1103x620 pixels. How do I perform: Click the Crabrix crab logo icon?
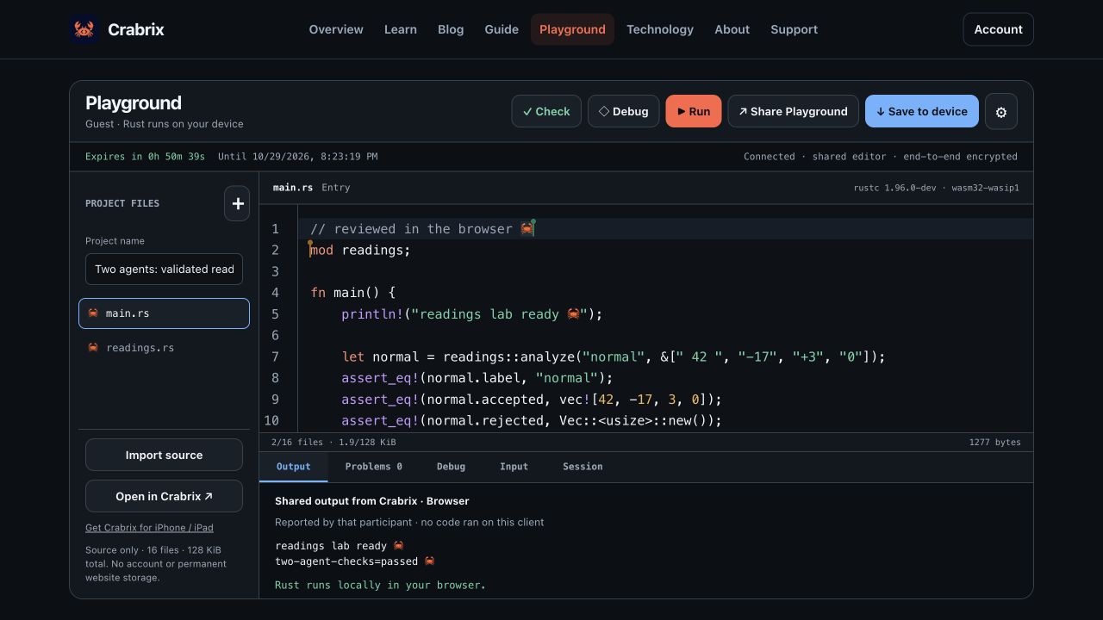point(84,29)
